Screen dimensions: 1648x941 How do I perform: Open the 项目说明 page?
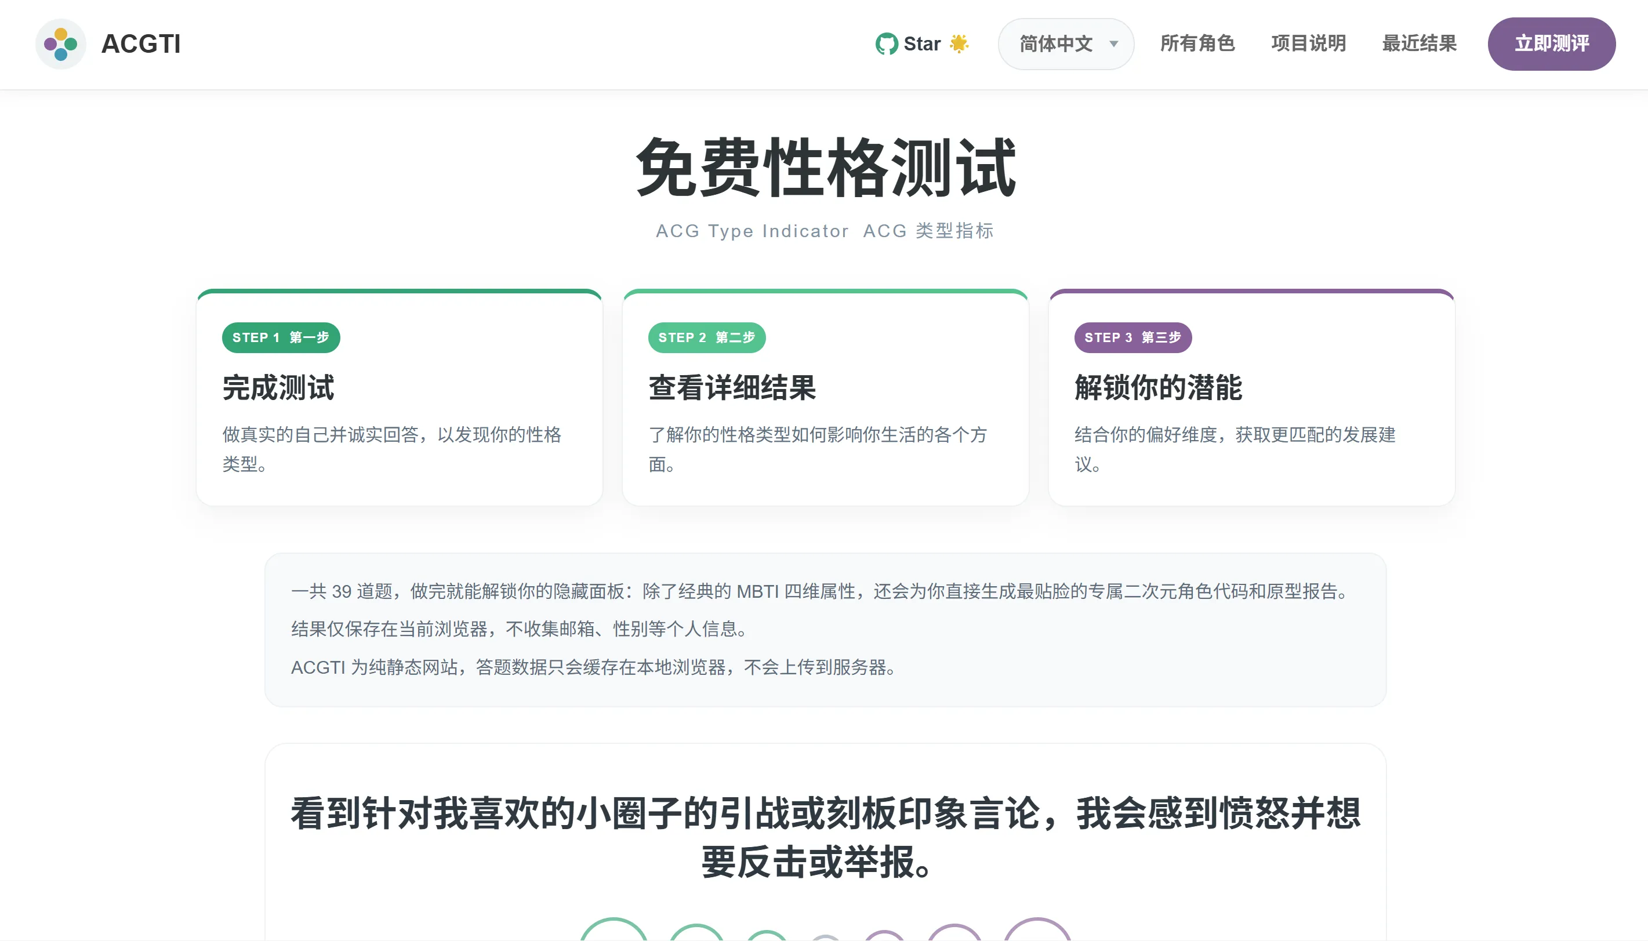tap(1308, 43)
